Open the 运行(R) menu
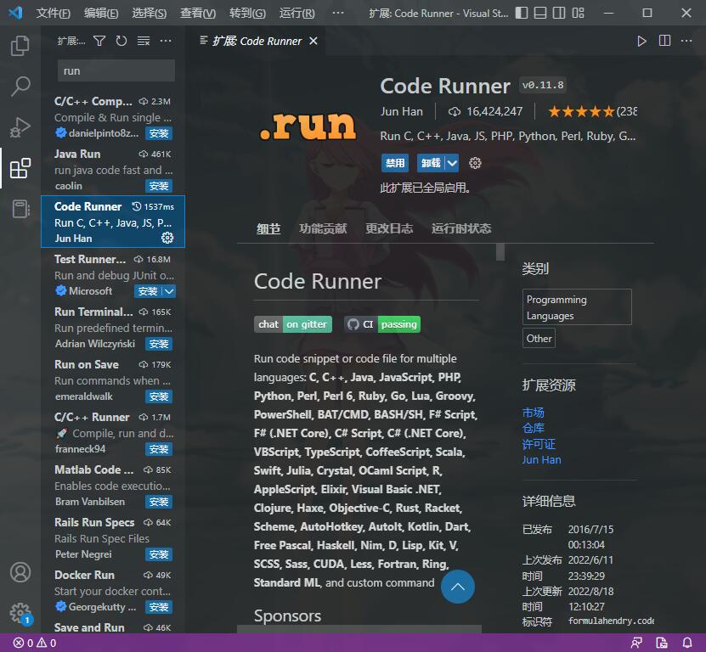The height and width of the screenshot is (652, 706). pos(297,13)
